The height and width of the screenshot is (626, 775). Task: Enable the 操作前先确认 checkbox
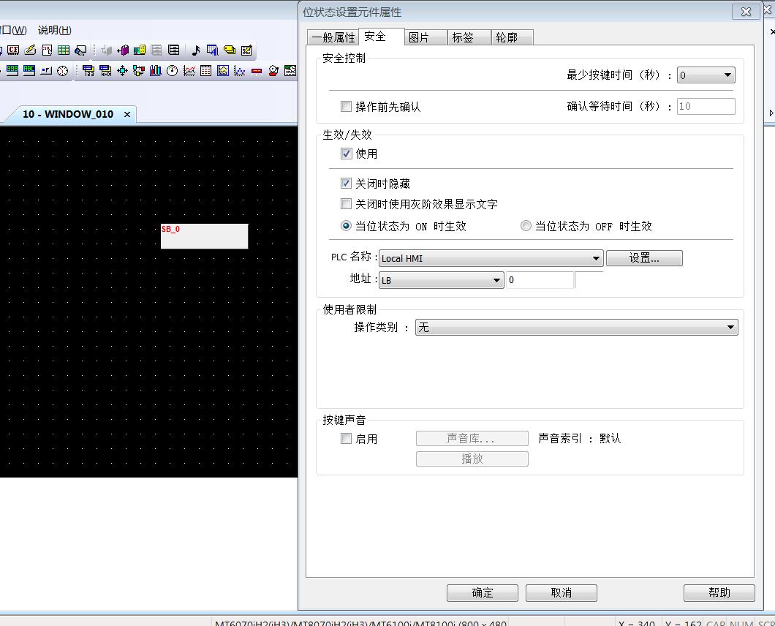[x=347, y=107]
